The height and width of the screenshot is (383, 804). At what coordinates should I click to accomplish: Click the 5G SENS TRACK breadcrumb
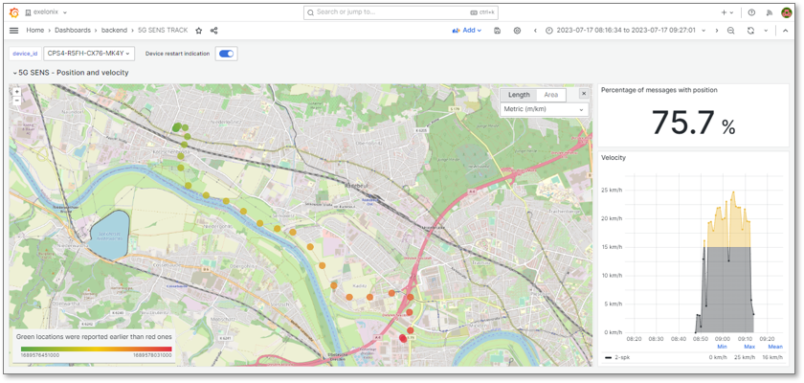pos(163,31)
